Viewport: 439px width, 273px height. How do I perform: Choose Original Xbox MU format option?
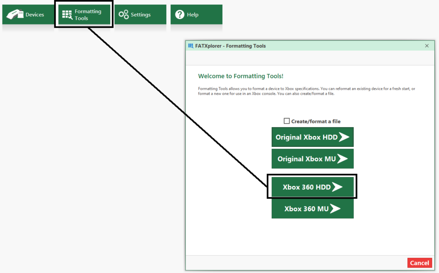click(x=313, y=159)
